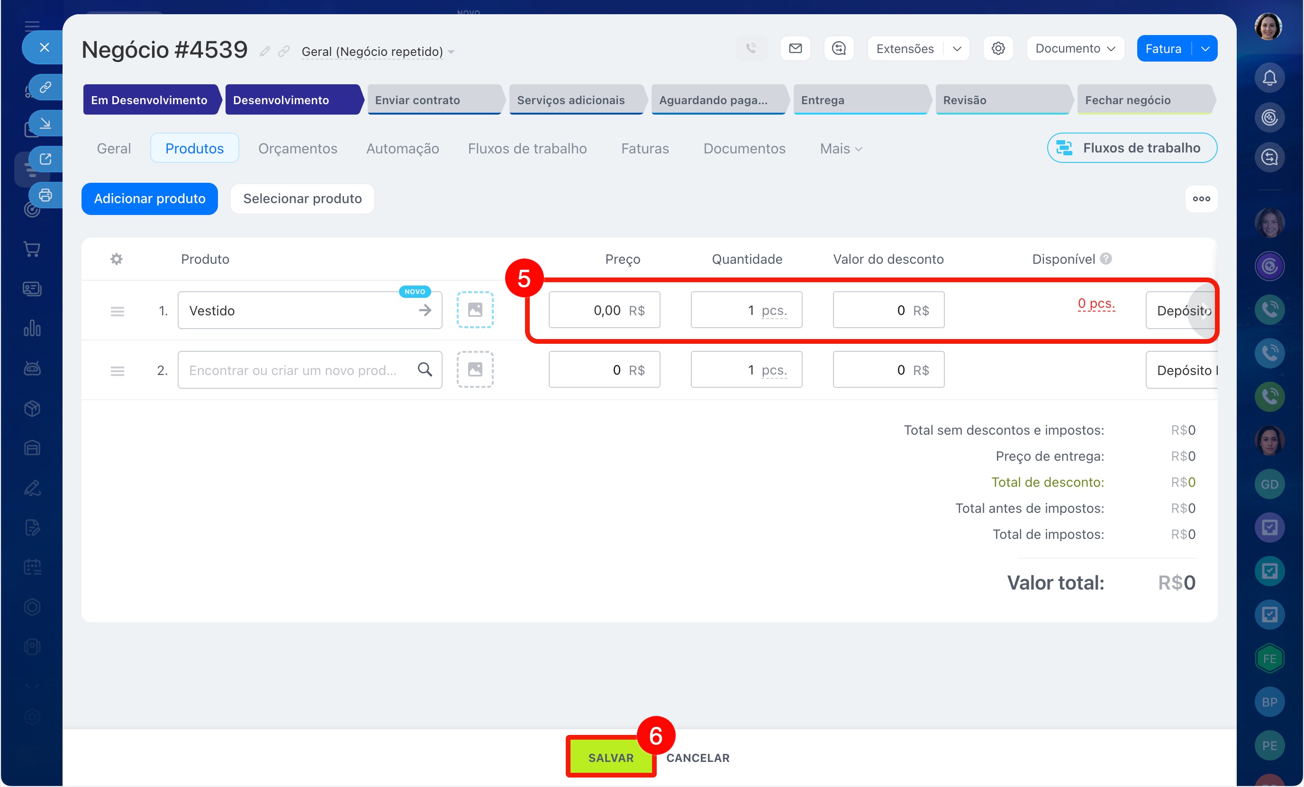The width and height of the screenshot is (1304, 787).
Task: Open the notifications bell icon
Action: [x=1269, y=78]
